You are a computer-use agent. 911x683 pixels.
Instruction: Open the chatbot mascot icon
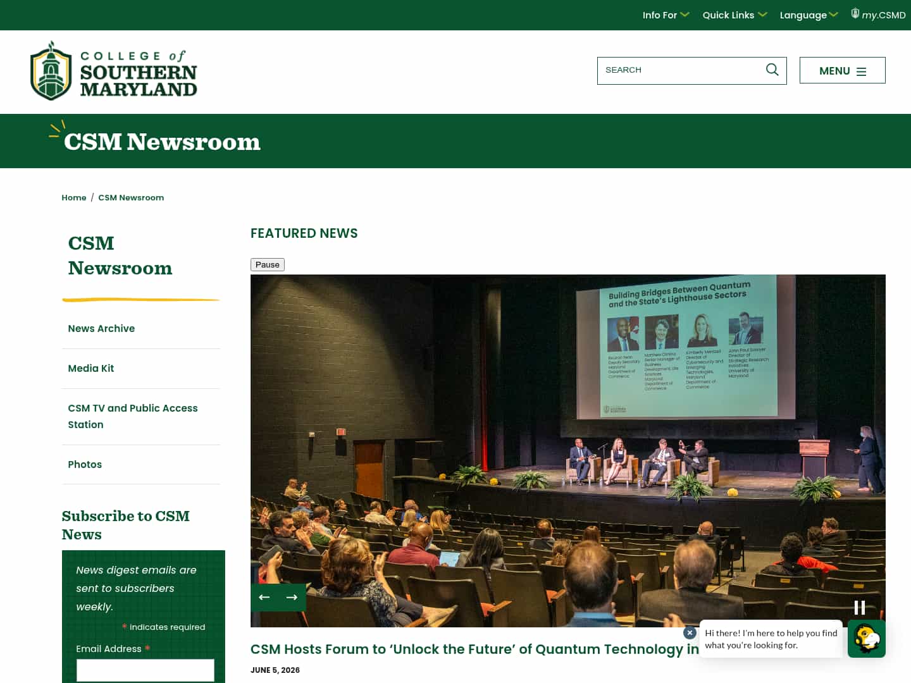point(867,639)
